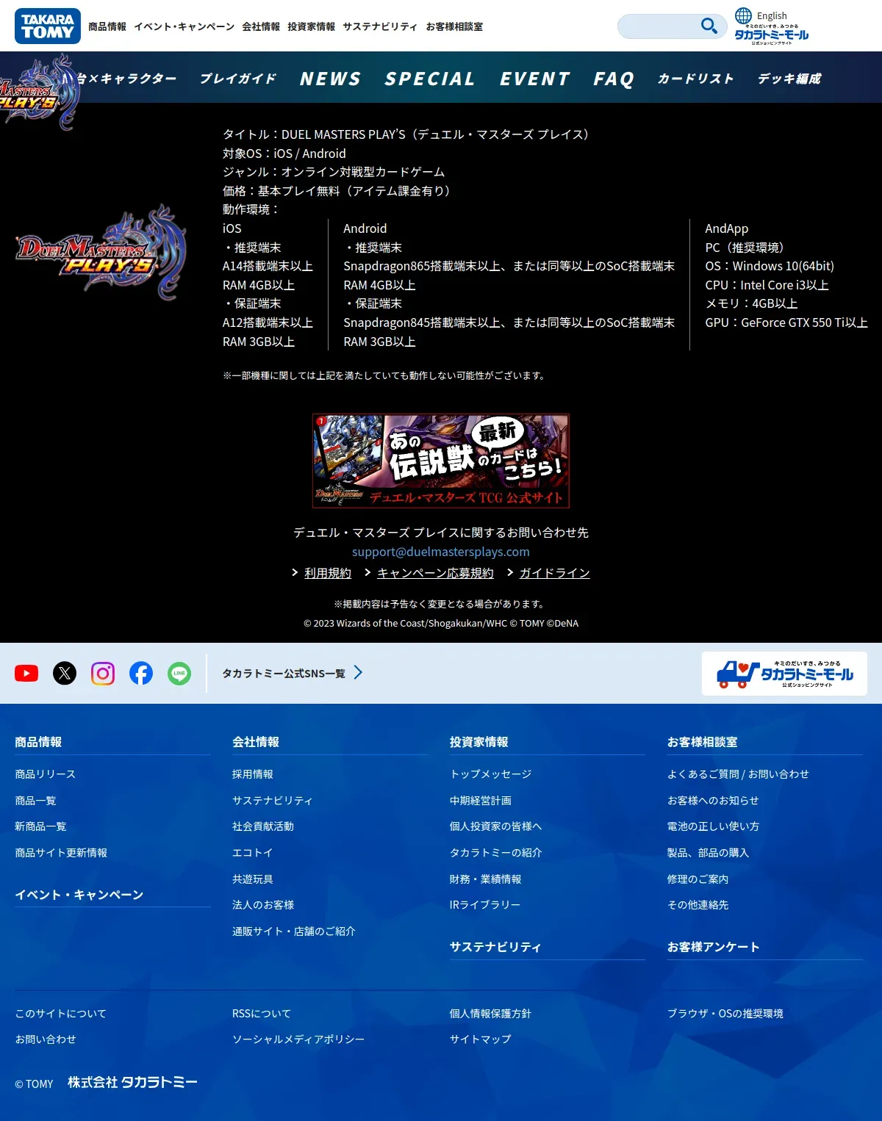Click the Duel Masters TCG banner
Viewport: 882px width, 1121px height.
(x=441, y=461)
